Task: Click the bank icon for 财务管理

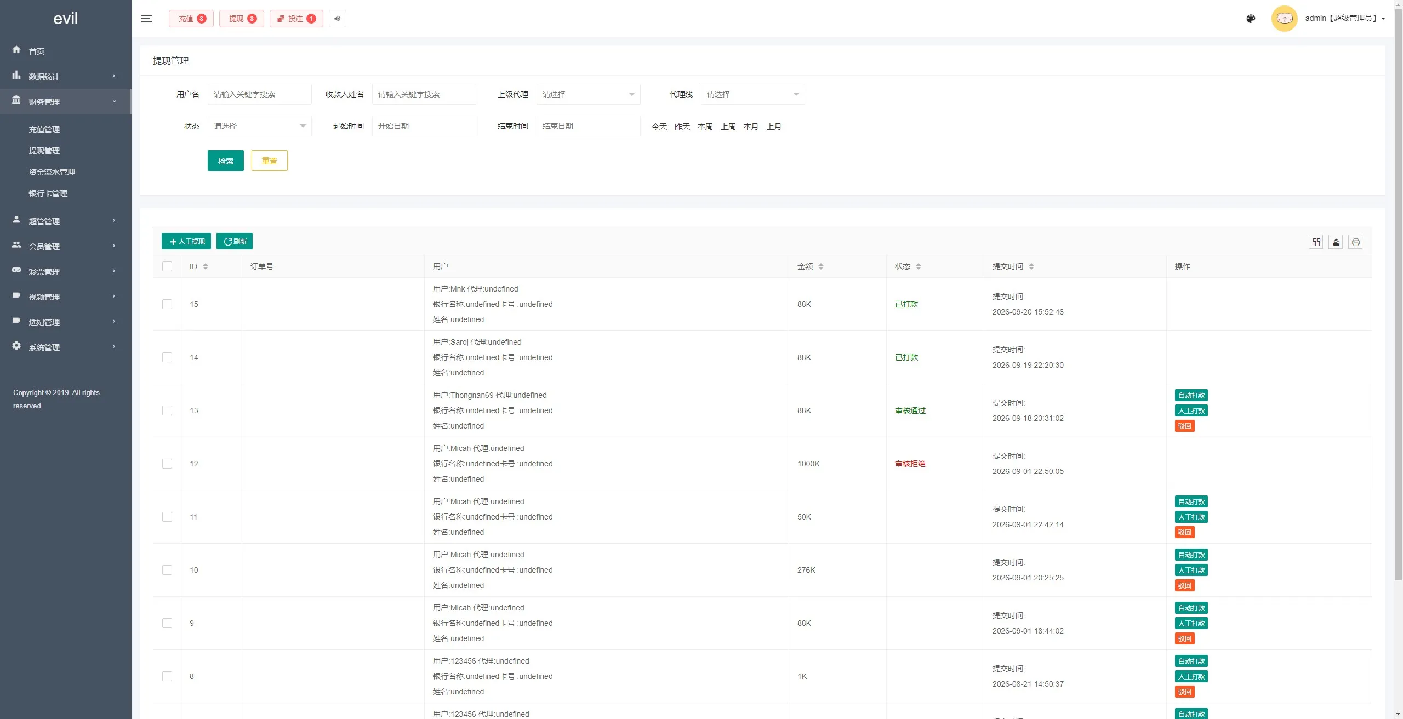Action: (16, 100)
